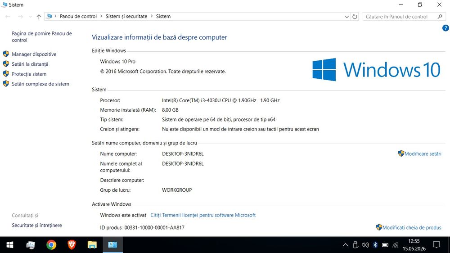Click Sistem breadcrumb in address bar
Screen dimensions: 450x253
pos(163,16)
